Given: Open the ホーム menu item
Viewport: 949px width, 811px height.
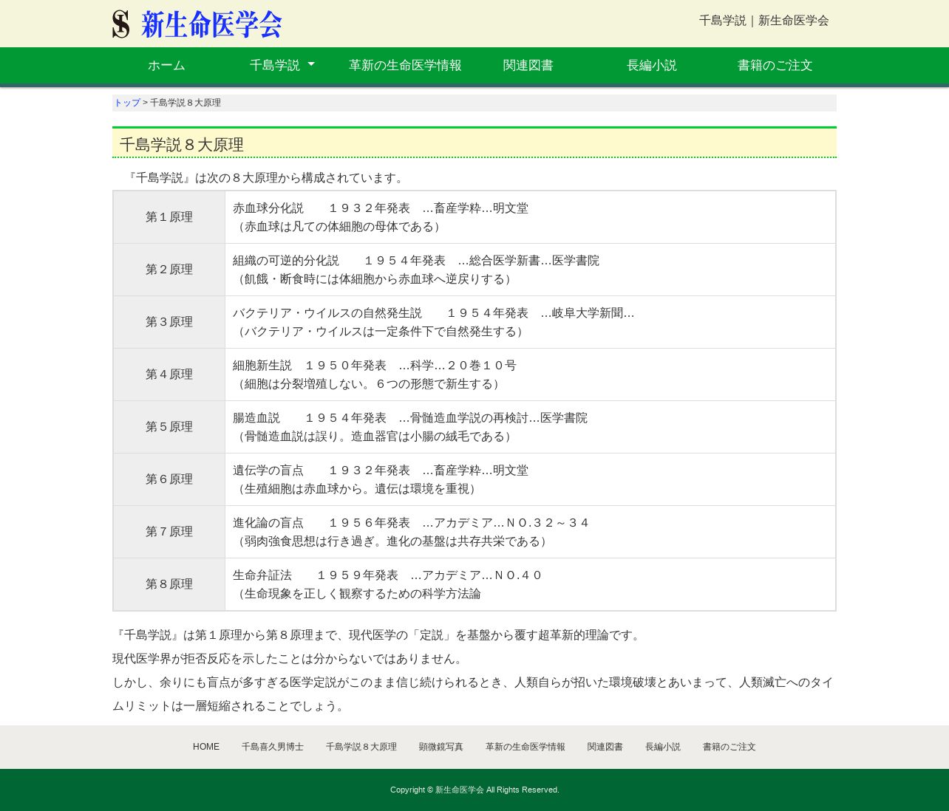Looking at the screenshot, I should [166, 66].
